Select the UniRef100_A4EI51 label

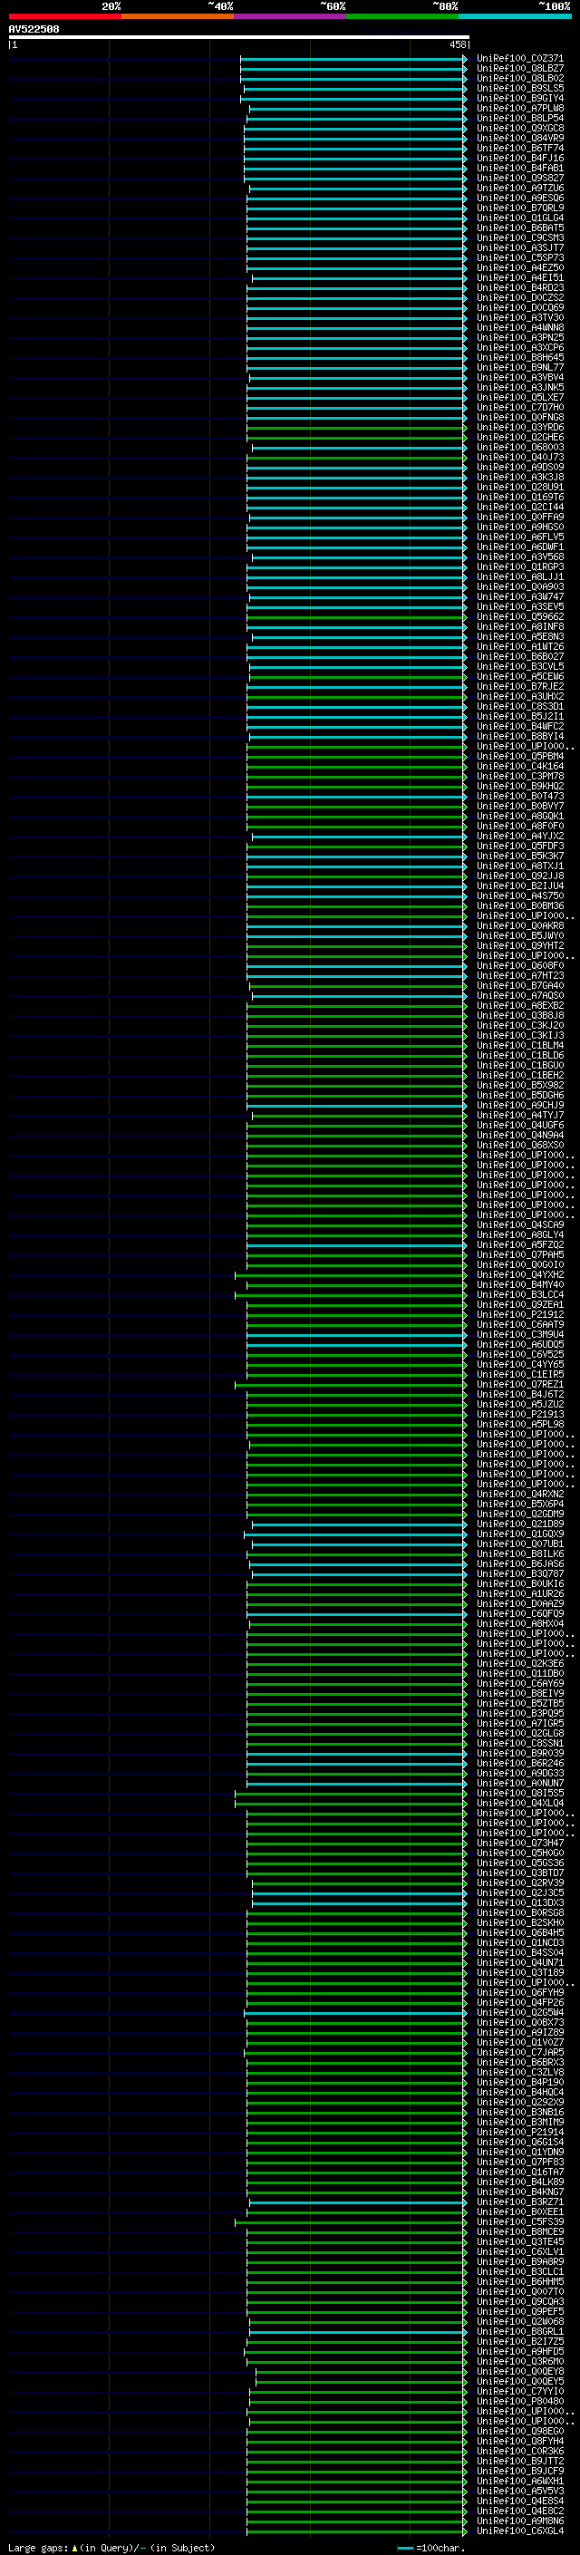519,277
